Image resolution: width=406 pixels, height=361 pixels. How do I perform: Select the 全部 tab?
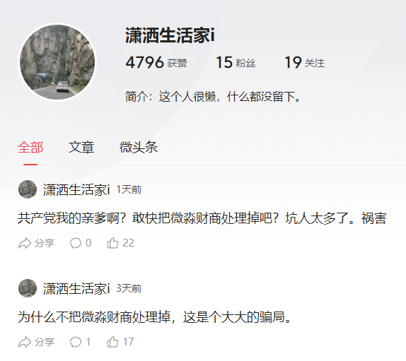(x=30, y=147)
